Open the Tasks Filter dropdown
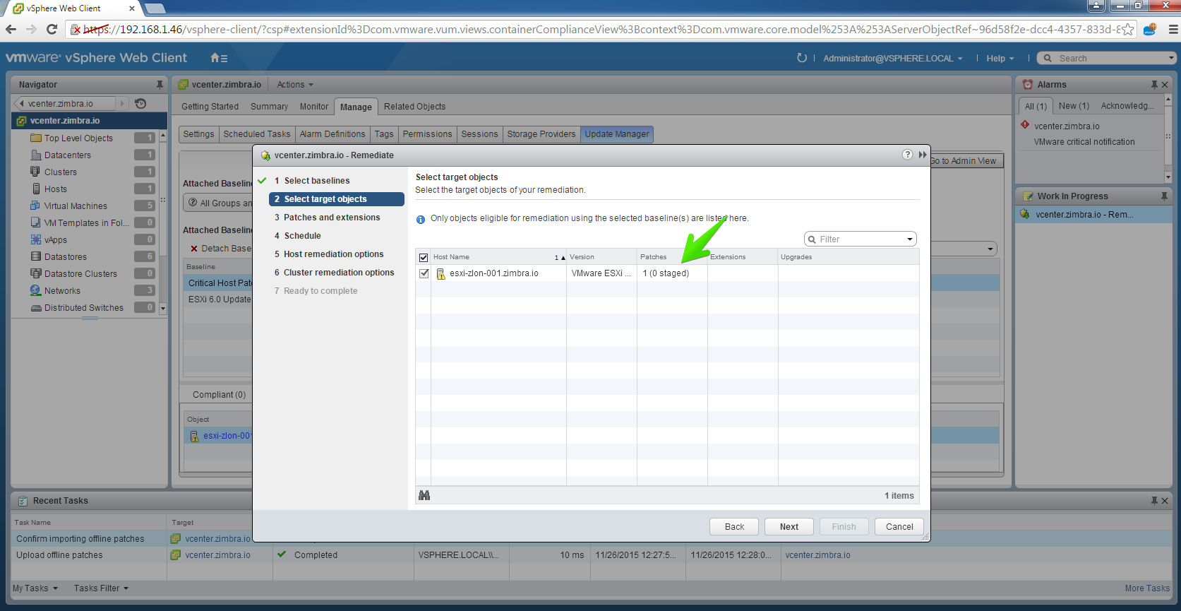This screenshot has height=611, width=1181. [101, 588]
